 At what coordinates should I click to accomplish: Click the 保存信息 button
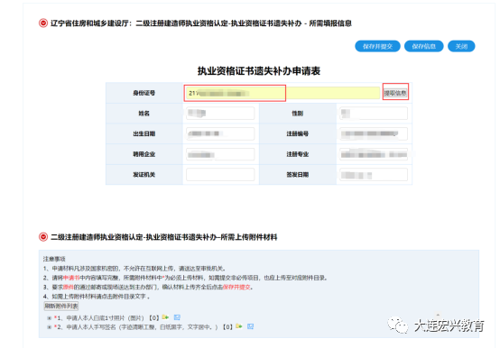pyautogui.click(x=424, y=46)
